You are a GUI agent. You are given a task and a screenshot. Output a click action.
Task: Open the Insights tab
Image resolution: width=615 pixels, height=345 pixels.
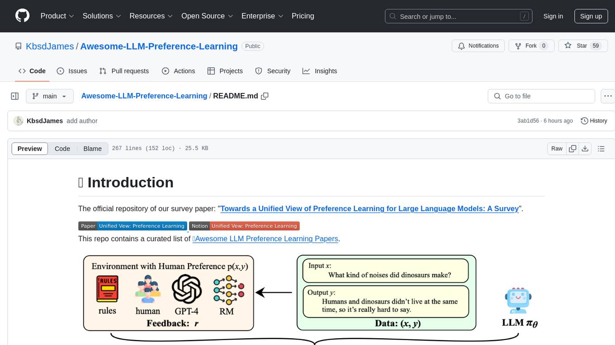click(320, 71)
